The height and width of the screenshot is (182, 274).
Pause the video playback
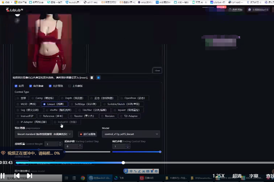3,176
